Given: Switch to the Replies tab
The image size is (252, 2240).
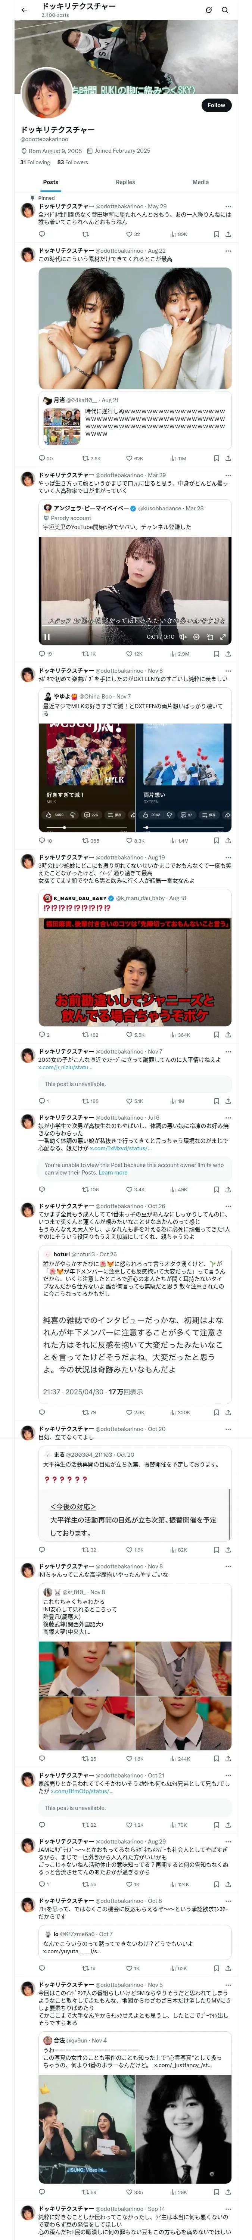Looking at the screenshot, I should coord(125,182).
